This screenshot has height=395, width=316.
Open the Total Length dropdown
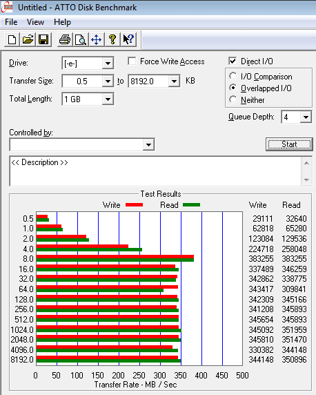(108, 99)
